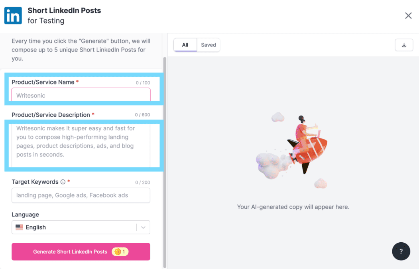Click the 0/600 character counter
This screenshot has width=419, height=269.
[x=143, y=115]
